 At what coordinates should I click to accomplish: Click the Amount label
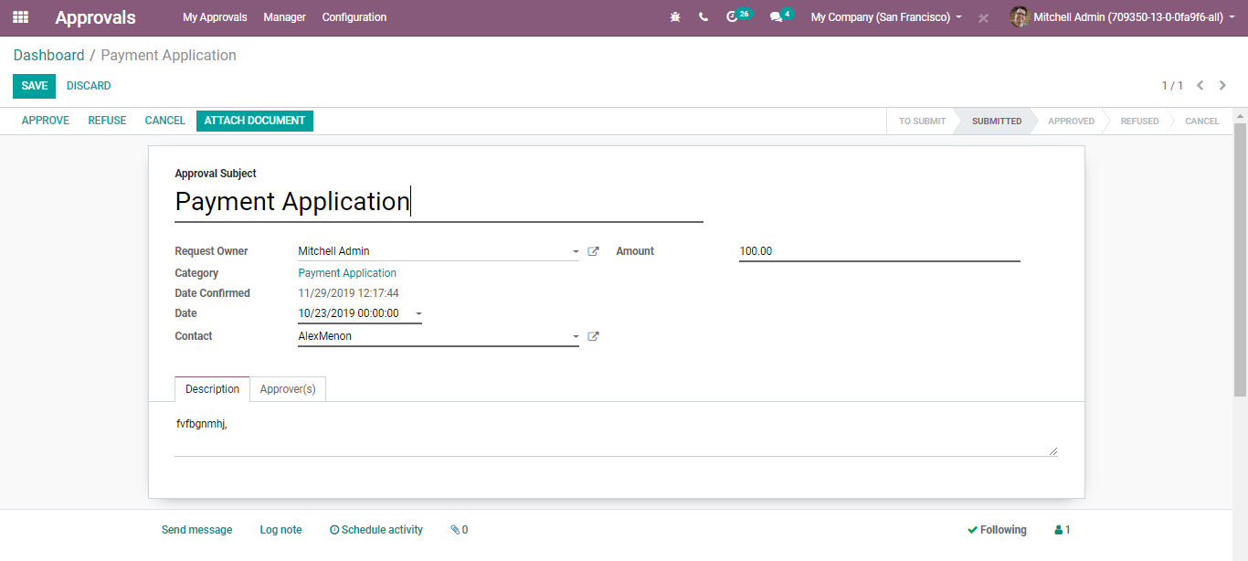coord(635,251)
